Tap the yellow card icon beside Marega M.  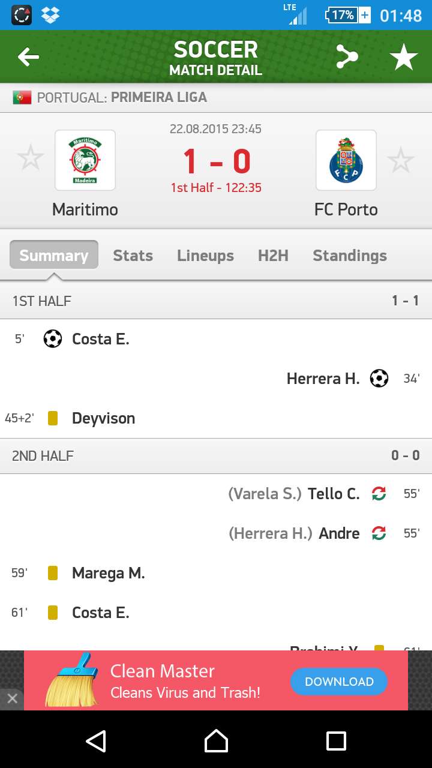(53, 573)
